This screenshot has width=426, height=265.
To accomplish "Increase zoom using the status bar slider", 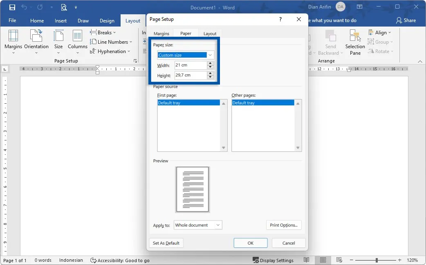I will click(400, 260).
